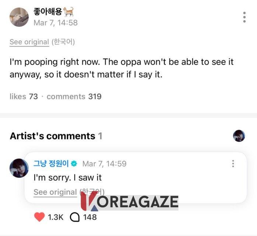Click the reply bubble icon beside 148

click(75, 217)
